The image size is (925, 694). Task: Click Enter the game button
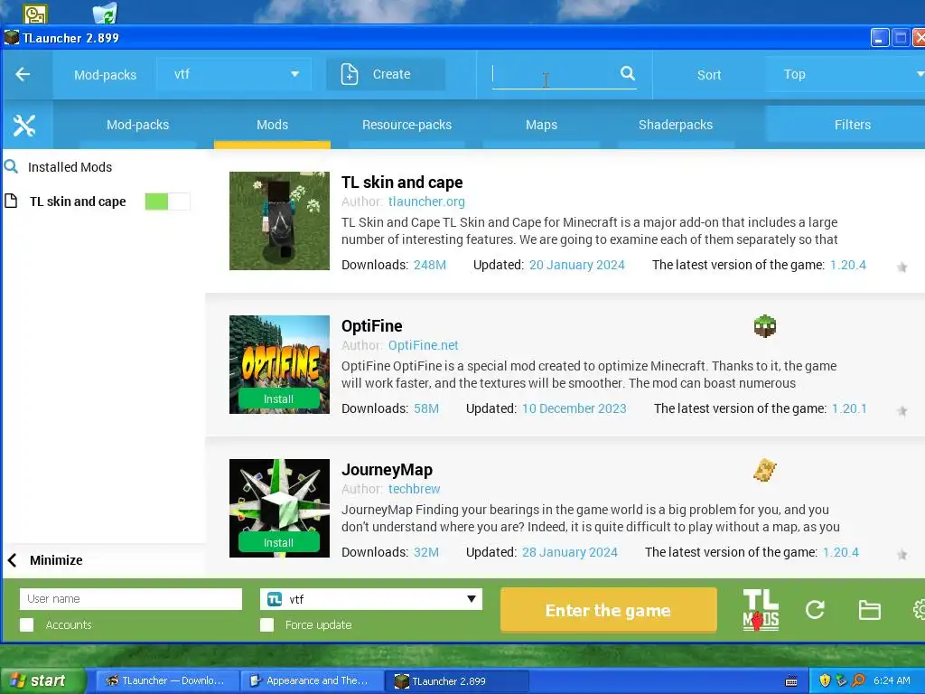(608, 610)
